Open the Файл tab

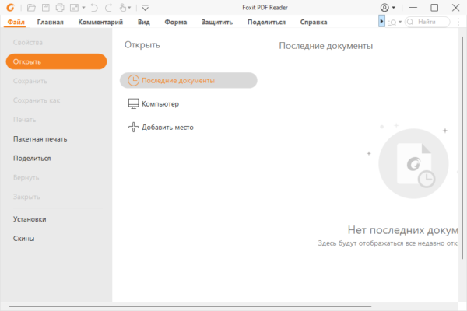(x=16, y=22)
